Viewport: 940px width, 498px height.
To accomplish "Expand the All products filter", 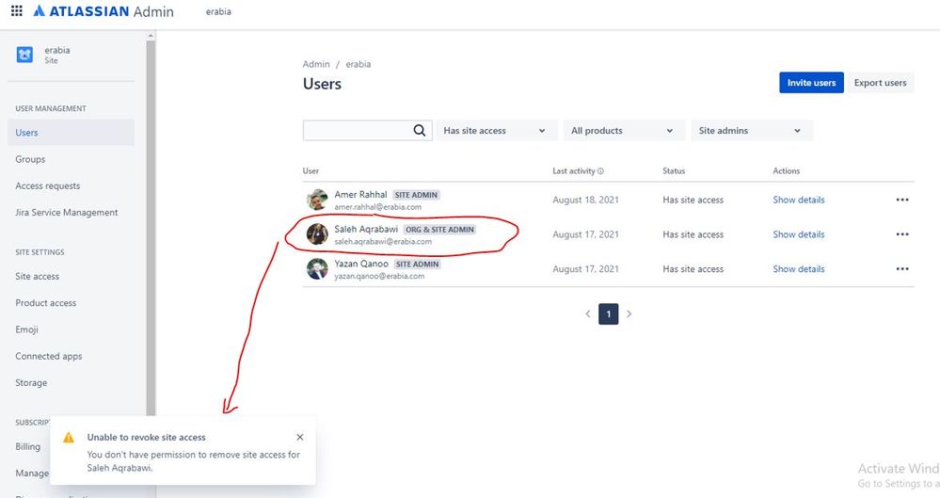I will 624,131.
